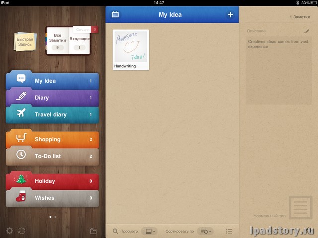318x238 pixels.
Task: Open the folder manager icon
Action: pos(93,231)
